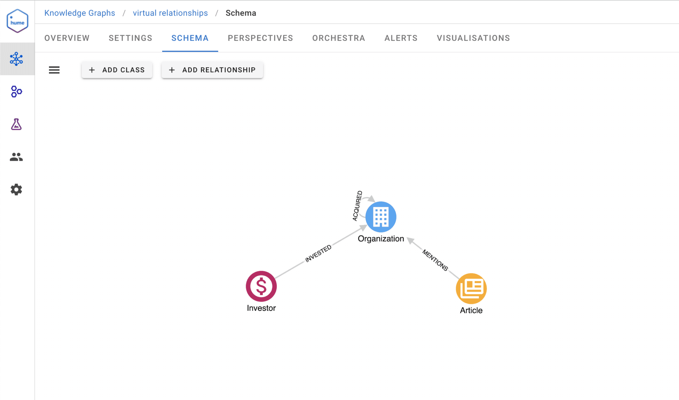Image resolution: width=679 pixels, height=400 pixels.
Task: Open the users icon in sidebar
Action: point(16,157)
